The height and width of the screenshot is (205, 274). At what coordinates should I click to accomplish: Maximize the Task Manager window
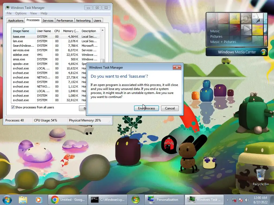[x=97, y=8]
